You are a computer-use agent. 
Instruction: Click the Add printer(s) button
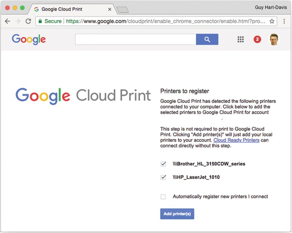(177, 213)
